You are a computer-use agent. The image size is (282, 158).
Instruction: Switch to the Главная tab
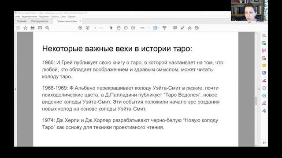[x=22, y=21]
